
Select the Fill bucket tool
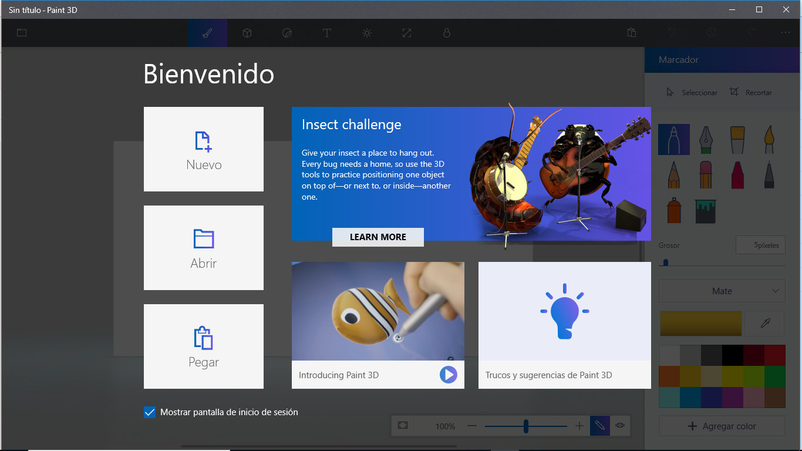(705, 211)
